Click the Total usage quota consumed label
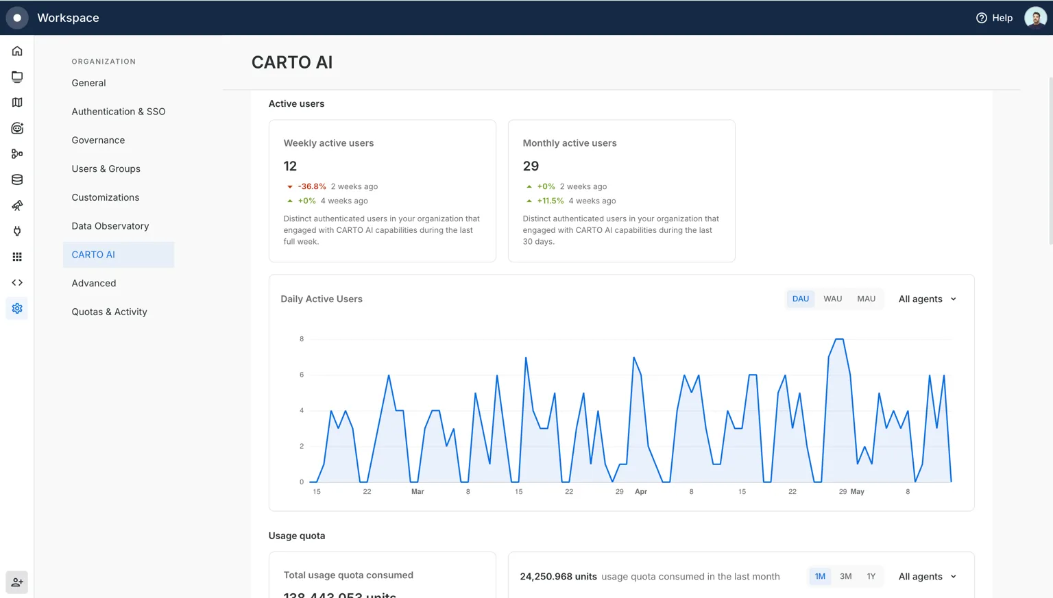The height and width of the screenshot is (598, 1053). point(348,575)
